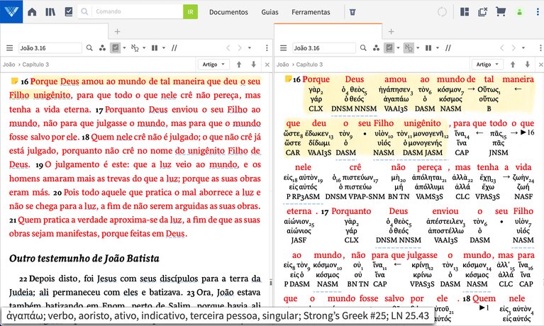Open the yellow note icon before verse 16 in right panel
Image resolution: width=544 pixels, height=326 pixels.
tap(288, 79)
